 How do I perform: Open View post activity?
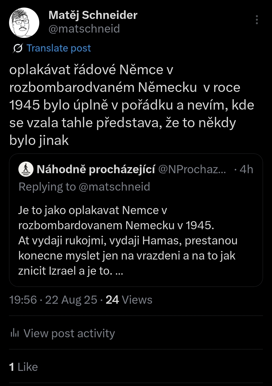click(69, 333)
